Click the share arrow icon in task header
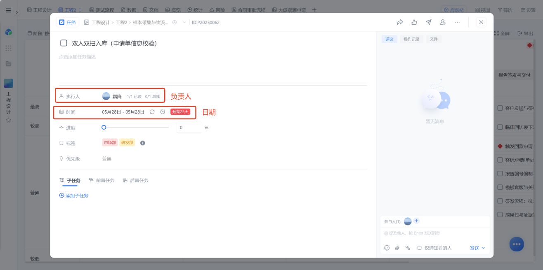543x270 pixels. [x=399, y=22]
